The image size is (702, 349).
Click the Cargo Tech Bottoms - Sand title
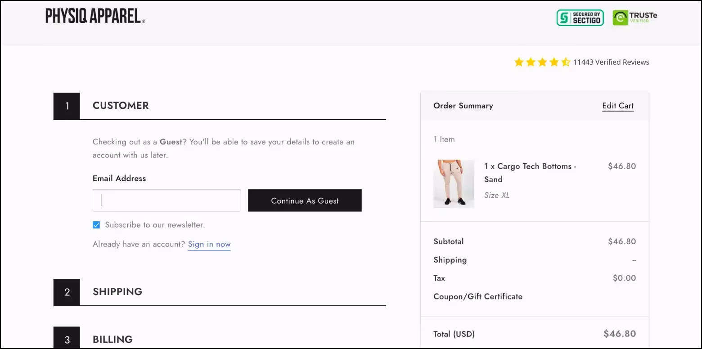(x=530, y=172)
